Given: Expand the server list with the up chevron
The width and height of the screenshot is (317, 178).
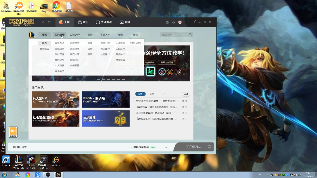Looking at the screenshot, I should pos(166,147).
